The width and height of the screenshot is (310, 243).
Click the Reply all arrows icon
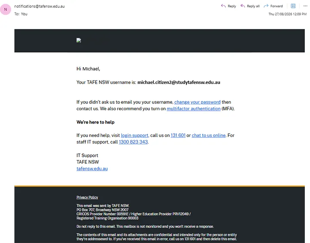(242, 6)
